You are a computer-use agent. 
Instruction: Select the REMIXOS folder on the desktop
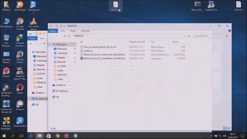[x=116, y=6]
